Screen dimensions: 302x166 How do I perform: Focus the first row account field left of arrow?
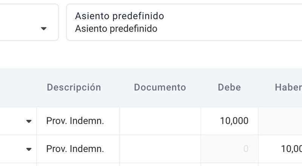point(12,121)
